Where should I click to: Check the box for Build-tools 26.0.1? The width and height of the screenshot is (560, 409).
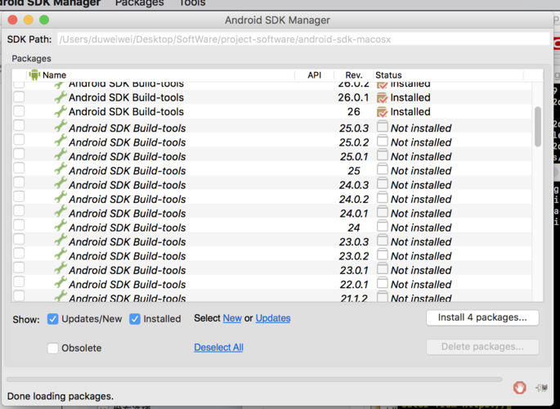tap(19, 97)
